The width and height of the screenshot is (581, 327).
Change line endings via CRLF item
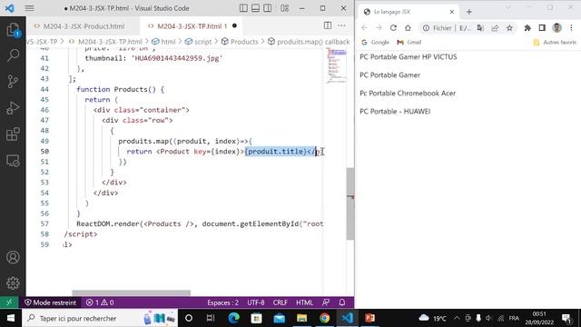[x=281, y=302]
